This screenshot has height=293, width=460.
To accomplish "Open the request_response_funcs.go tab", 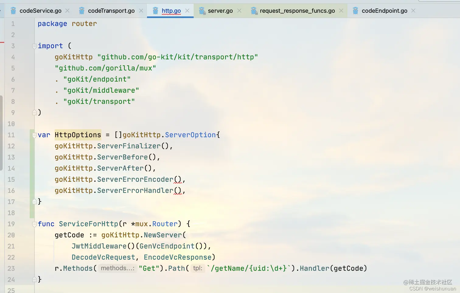I will pyautogui.click(x=297, y=11).
